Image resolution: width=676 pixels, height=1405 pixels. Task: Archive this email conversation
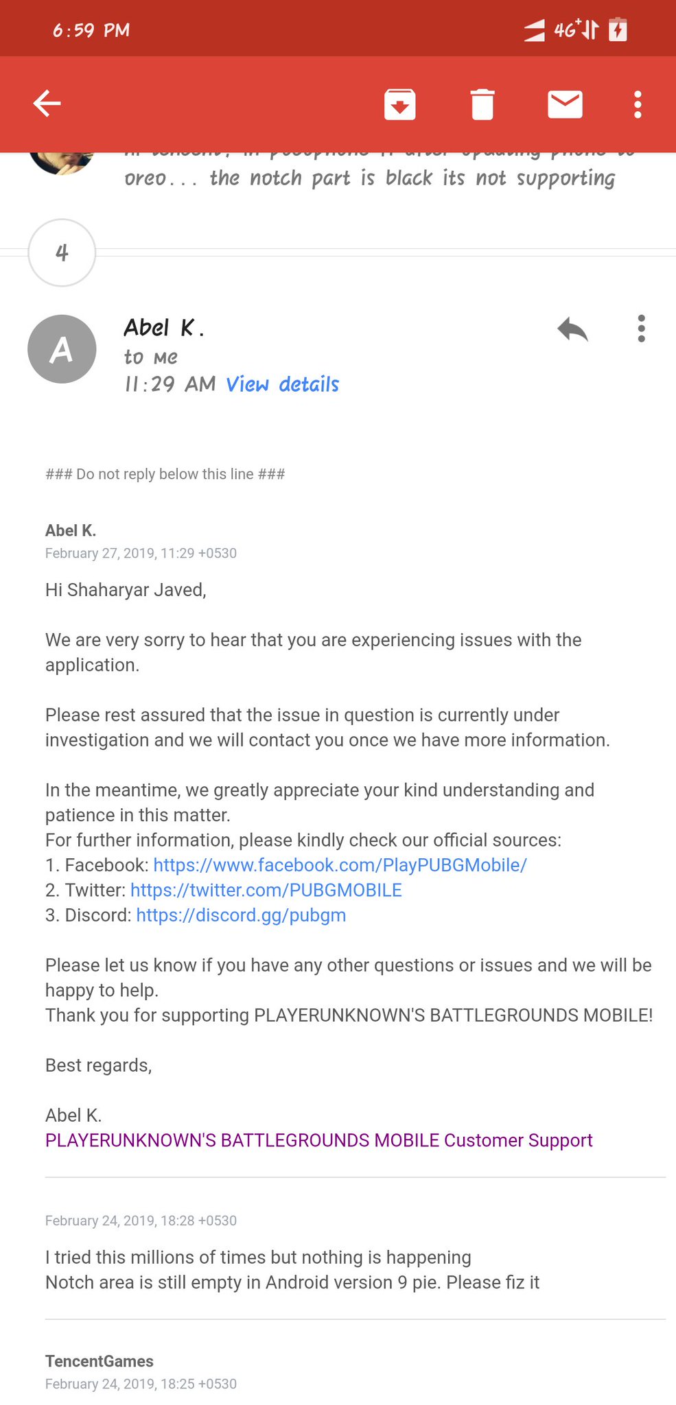click(399, 104)
